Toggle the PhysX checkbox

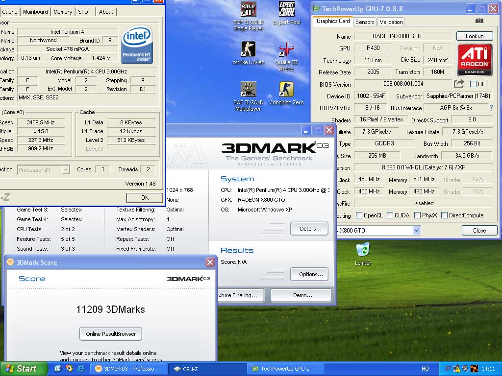417,215
